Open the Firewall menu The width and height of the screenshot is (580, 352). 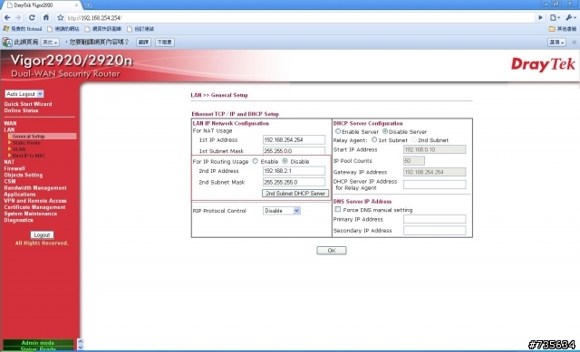point(14,168)
